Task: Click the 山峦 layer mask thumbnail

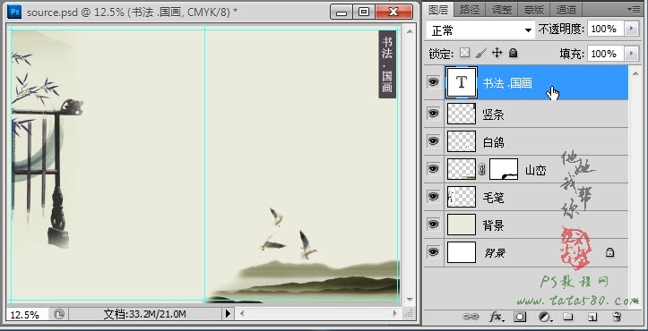Action: point(504,169)
